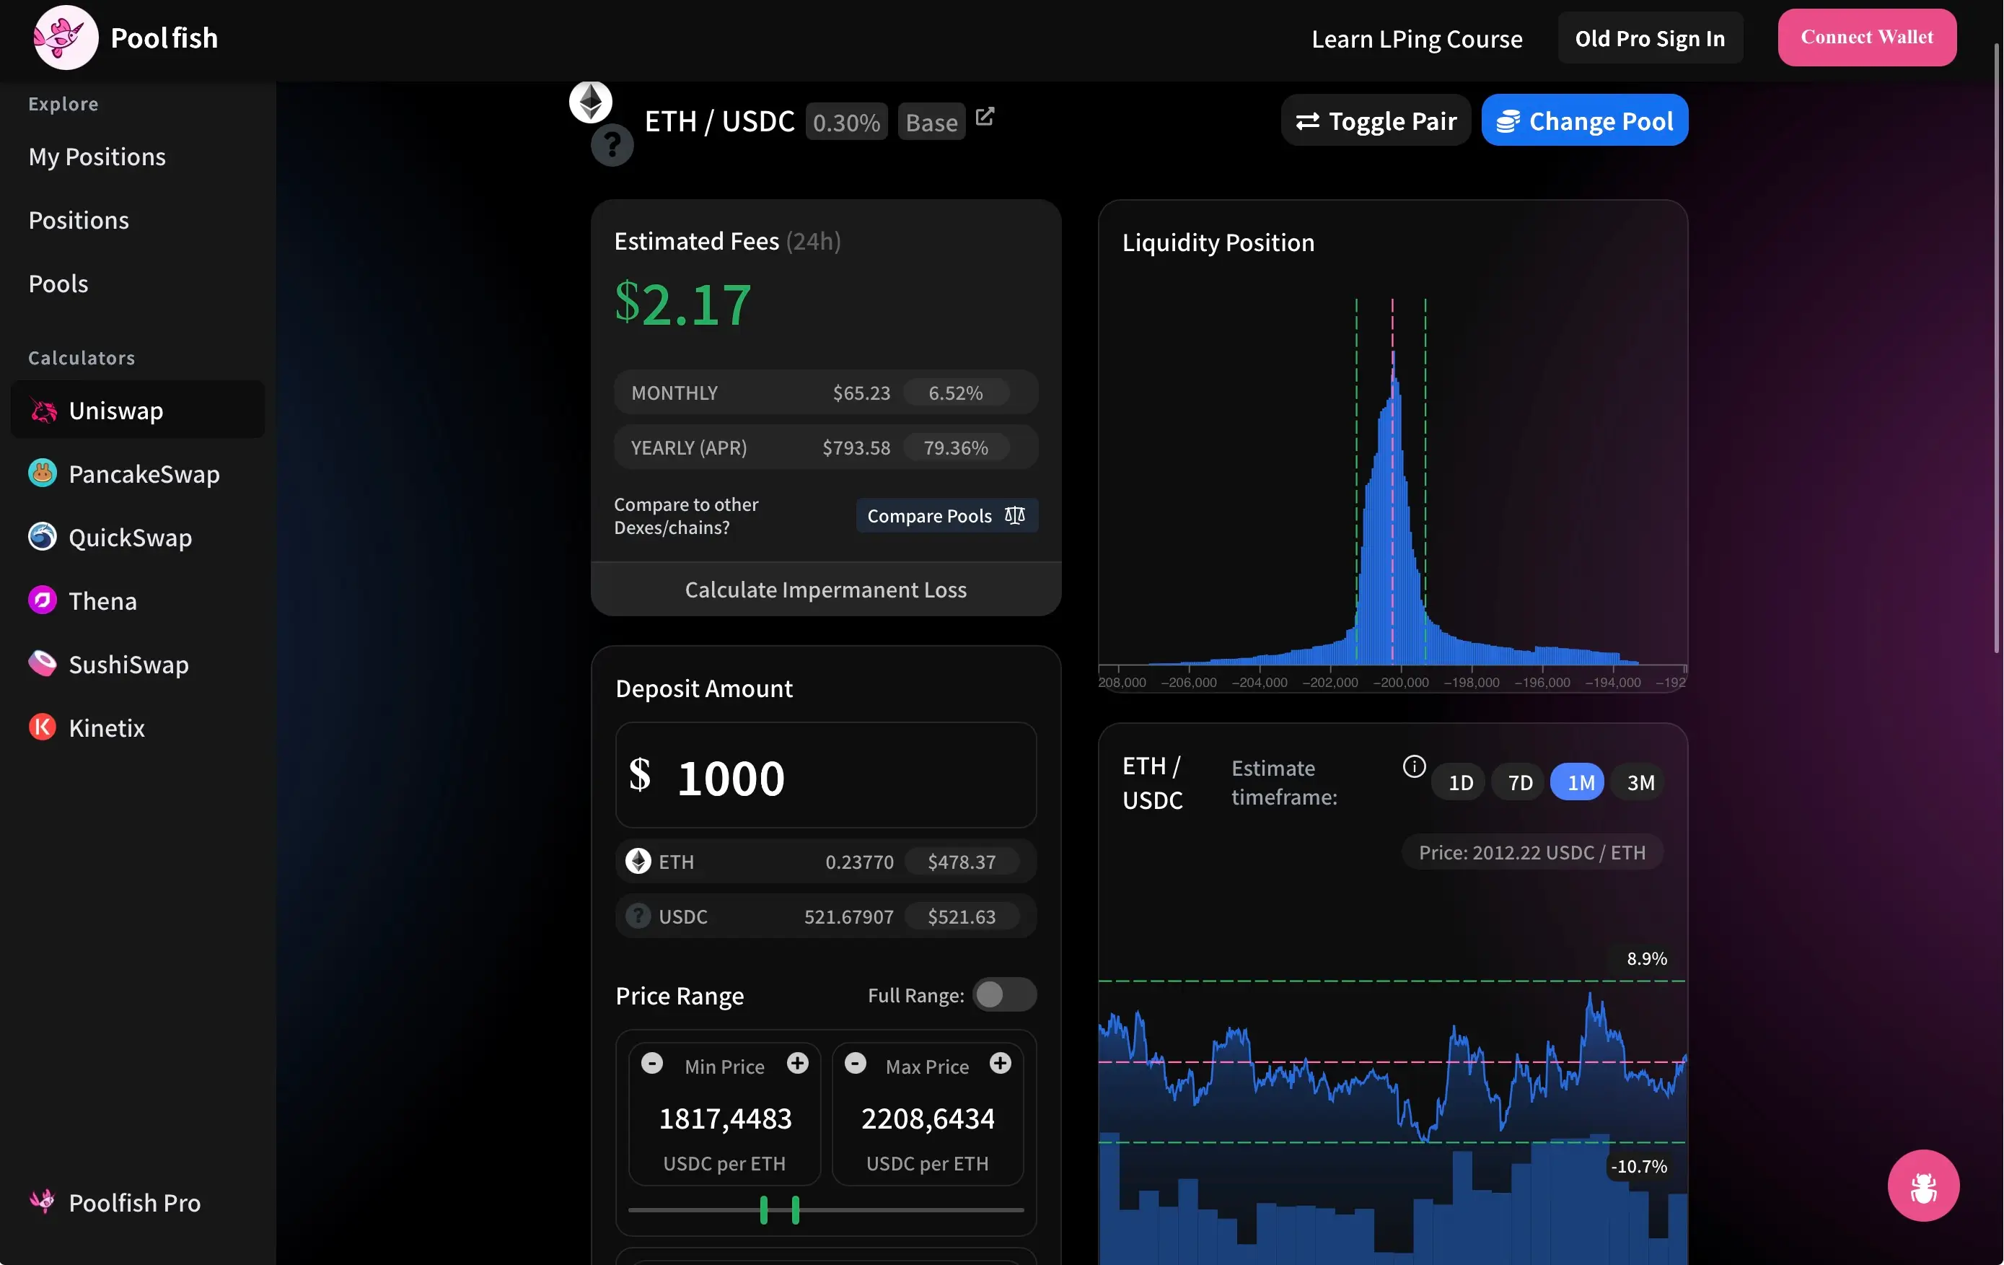Switch estimate timeframe to 1D

(1459, 782)
